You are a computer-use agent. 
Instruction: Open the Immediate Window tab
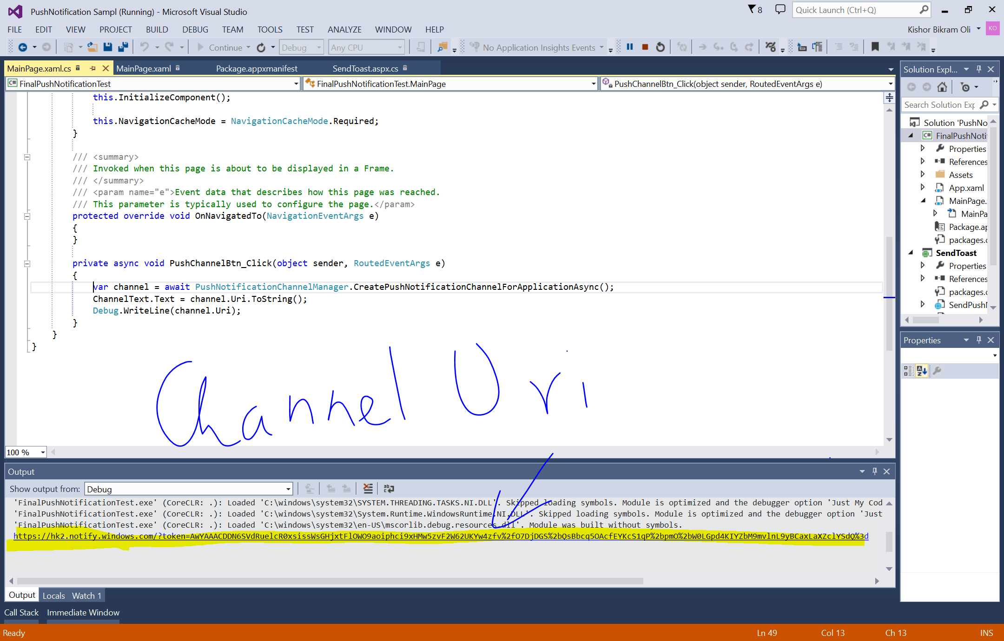coord(83,613)
